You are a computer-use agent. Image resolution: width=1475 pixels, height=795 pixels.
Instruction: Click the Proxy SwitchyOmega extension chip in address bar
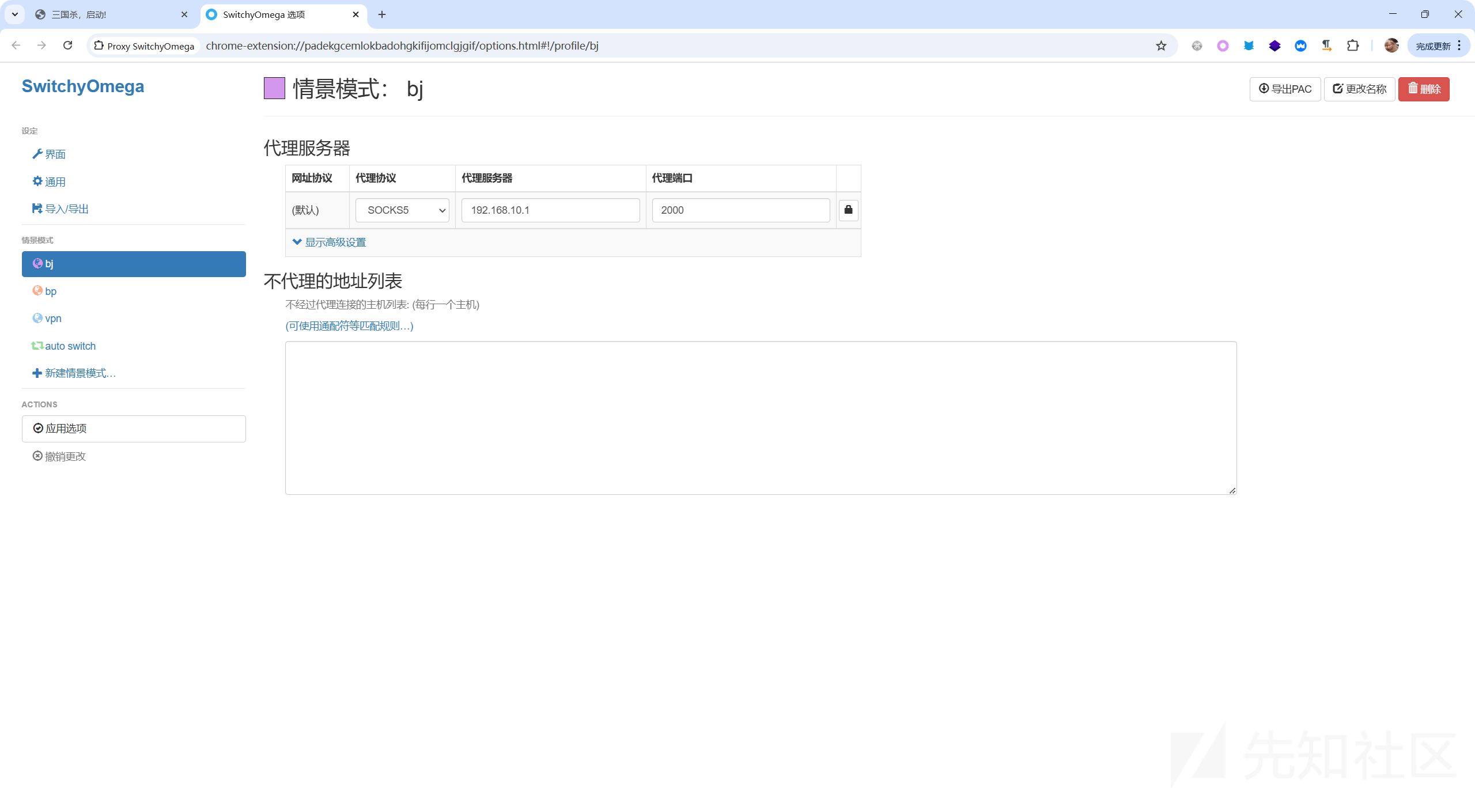144,46
